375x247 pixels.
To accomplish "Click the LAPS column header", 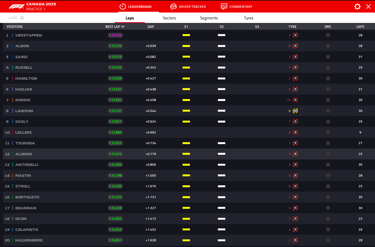I will click(x=360, y=26).
